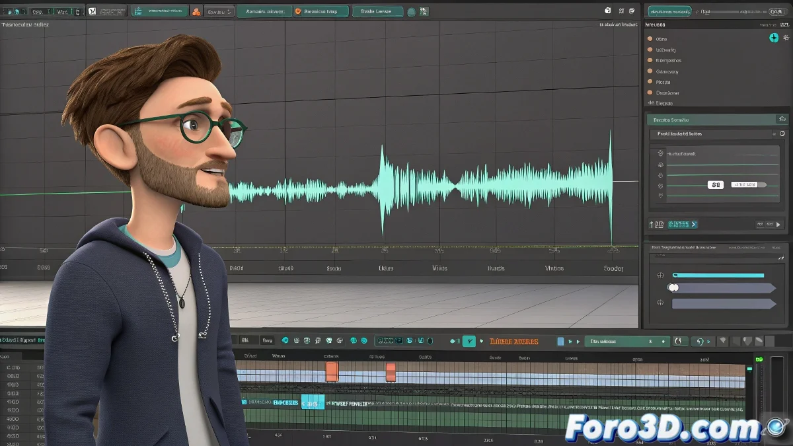Click the orange cluster icon in the top toolbar
The image size is (793, 446).
tap(196, 11)
